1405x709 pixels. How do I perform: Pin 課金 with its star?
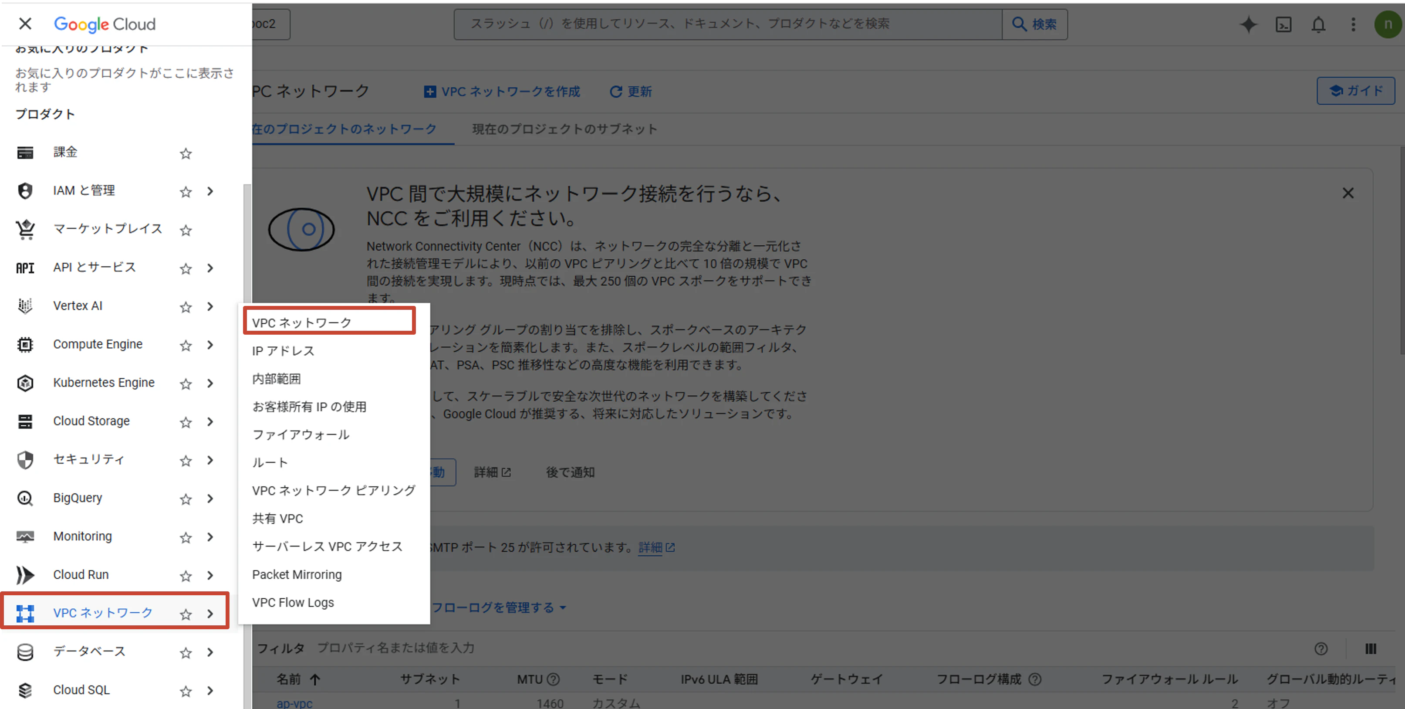[x=186, y=153]
